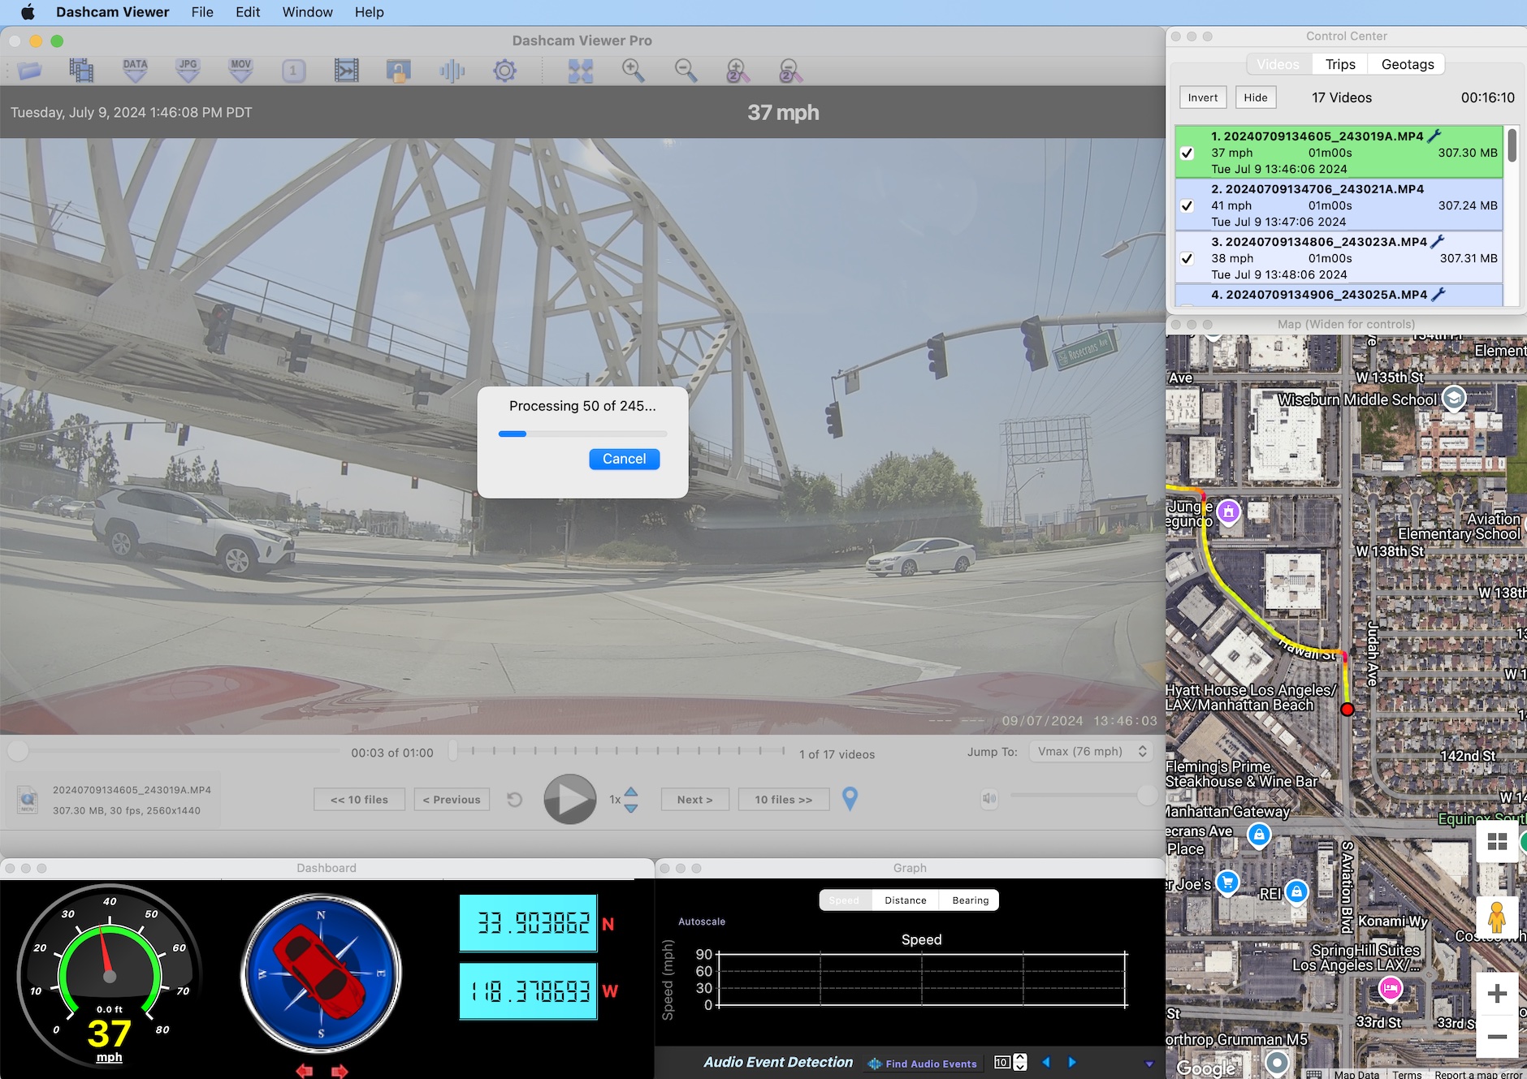Select Speed graph segment
The image size is (1527, 1079).
pyautogui.click(x=845, y=900)
